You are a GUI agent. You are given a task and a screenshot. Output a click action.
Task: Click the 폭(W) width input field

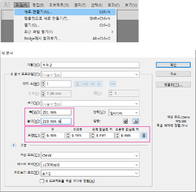click(x=56, y=112)
